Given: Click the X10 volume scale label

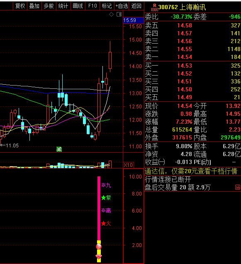Looking at the screenshot, I should tap(129, 165).
